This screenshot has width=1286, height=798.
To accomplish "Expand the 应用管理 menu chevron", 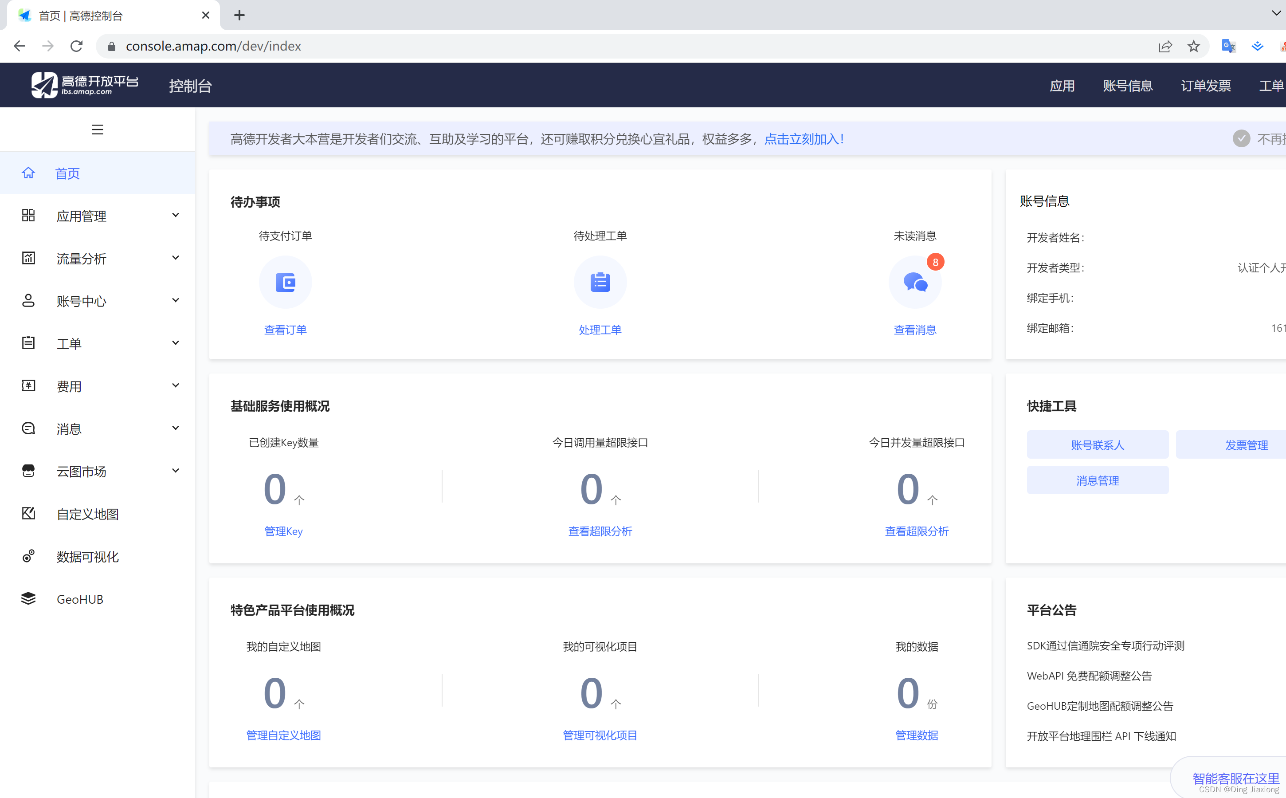I will [176, 215].
